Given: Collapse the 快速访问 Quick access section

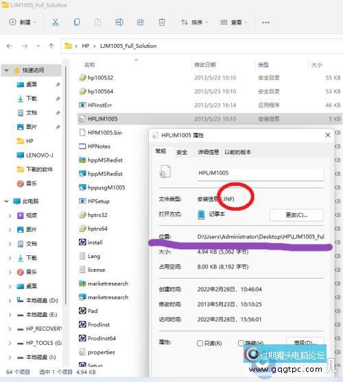Looking at the screenshot, I should [x=7, y=70].
